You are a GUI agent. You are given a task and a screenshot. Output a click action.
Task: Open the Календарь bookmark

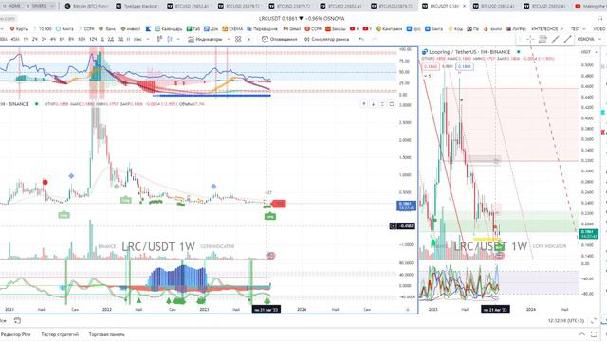tap(169, 29)
